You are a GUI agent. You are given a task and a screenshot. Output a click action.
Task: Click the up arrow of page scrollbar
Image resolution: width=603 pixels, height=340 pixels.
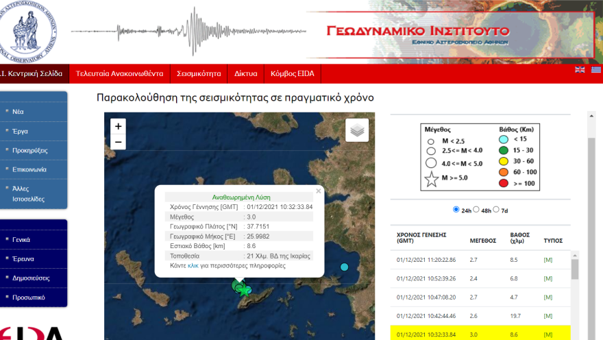[591, 116]
